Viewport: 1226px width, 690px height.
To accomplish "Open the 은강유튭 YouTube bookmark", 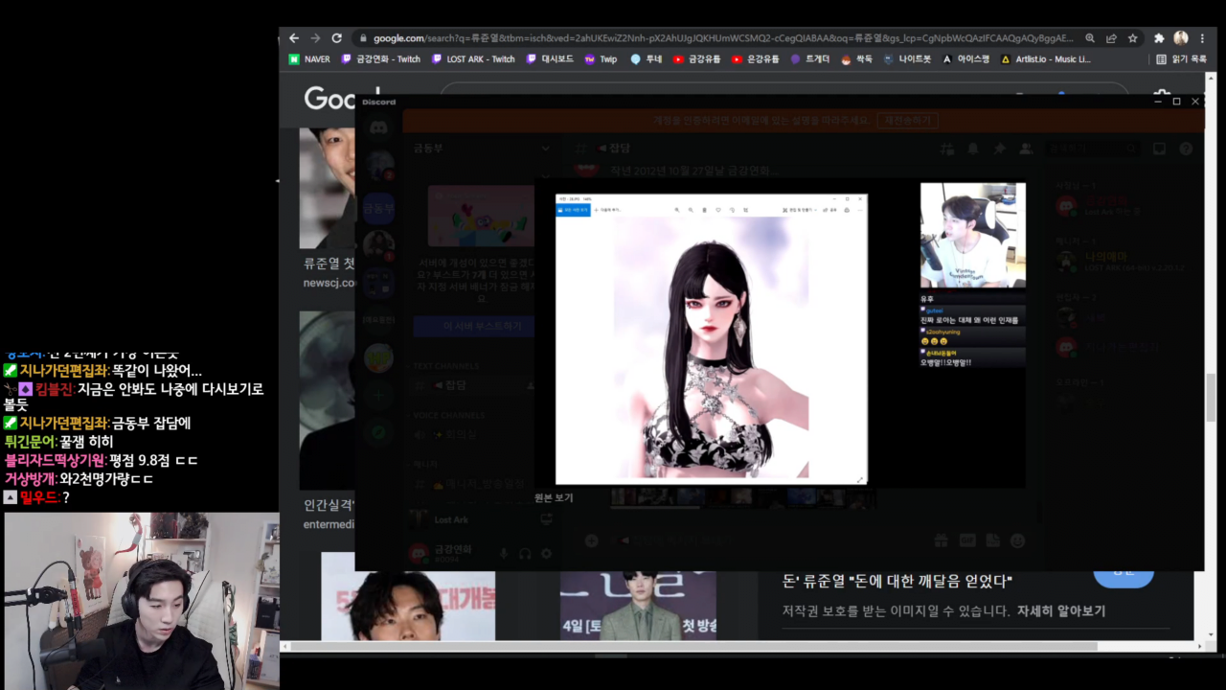I will coord(756,59).
